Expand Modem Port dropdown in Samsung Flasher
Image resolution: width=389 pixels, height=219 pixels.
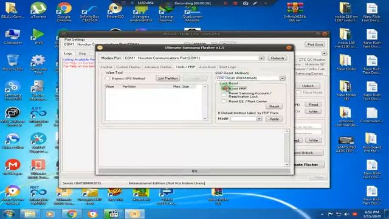pos(261,58)
